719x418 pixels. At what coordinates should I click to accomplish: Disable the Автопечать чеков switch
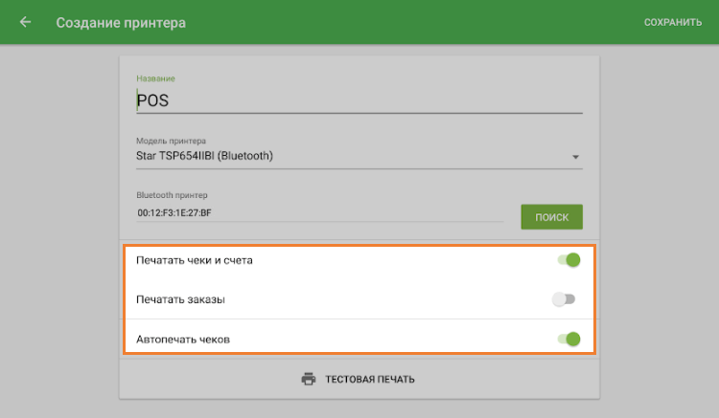568,339
